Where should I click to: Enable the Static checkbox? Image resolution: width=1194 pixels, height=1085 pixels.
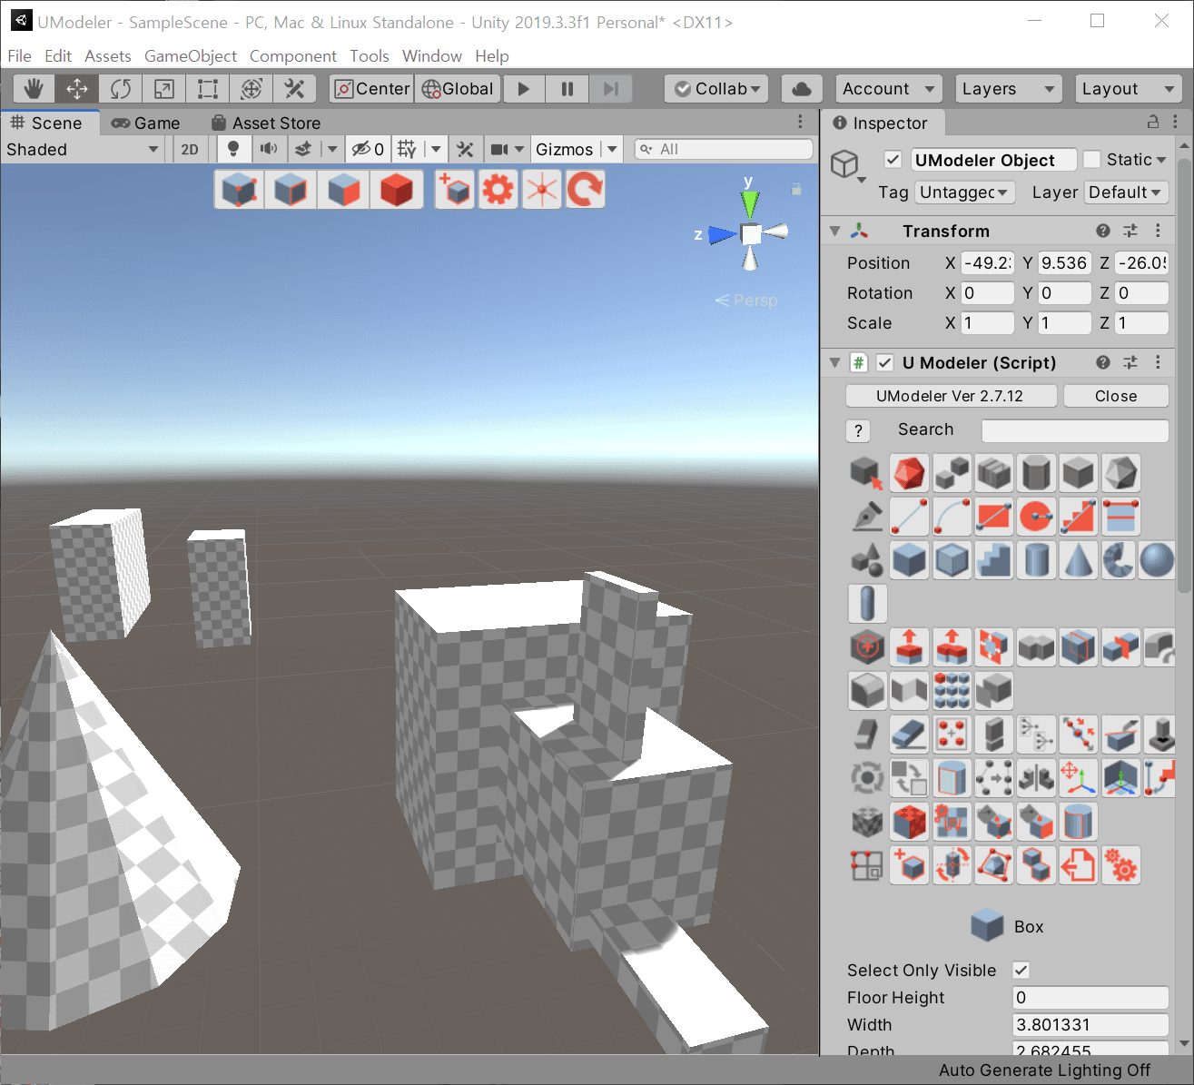(1092, 160)
